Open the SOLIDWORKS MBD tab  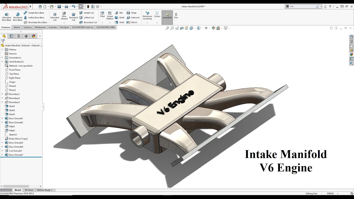[106, 27]
